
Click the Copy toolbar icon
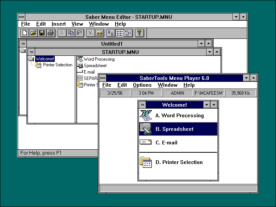71,33
